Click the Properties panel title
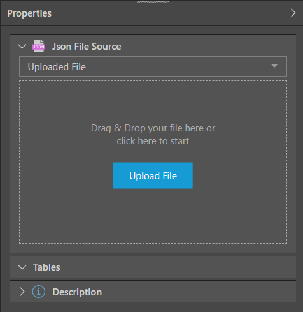This screenshot has width=303, height=312. click(29, 13)
